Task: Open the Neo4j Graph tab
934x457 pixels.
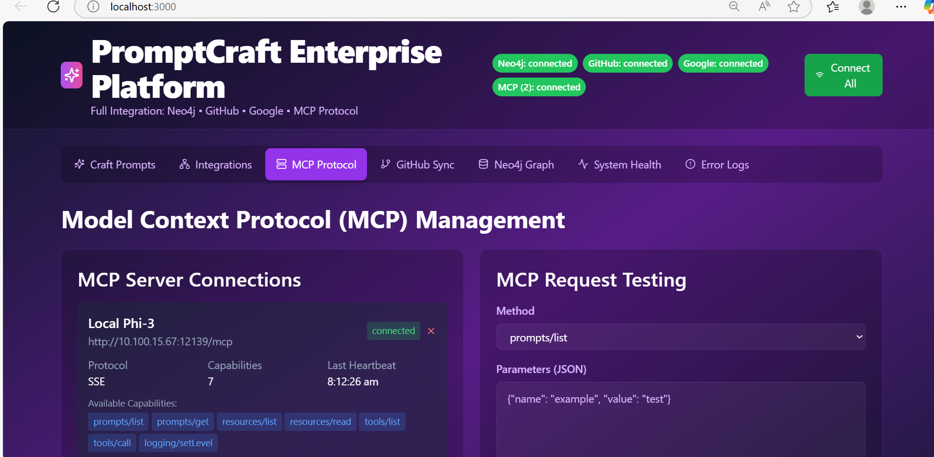Action: tap(517, 165)
